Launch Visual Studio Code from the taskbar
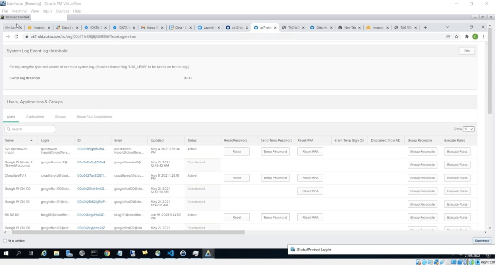Screen dimensions: 495x265 [170, 253]
